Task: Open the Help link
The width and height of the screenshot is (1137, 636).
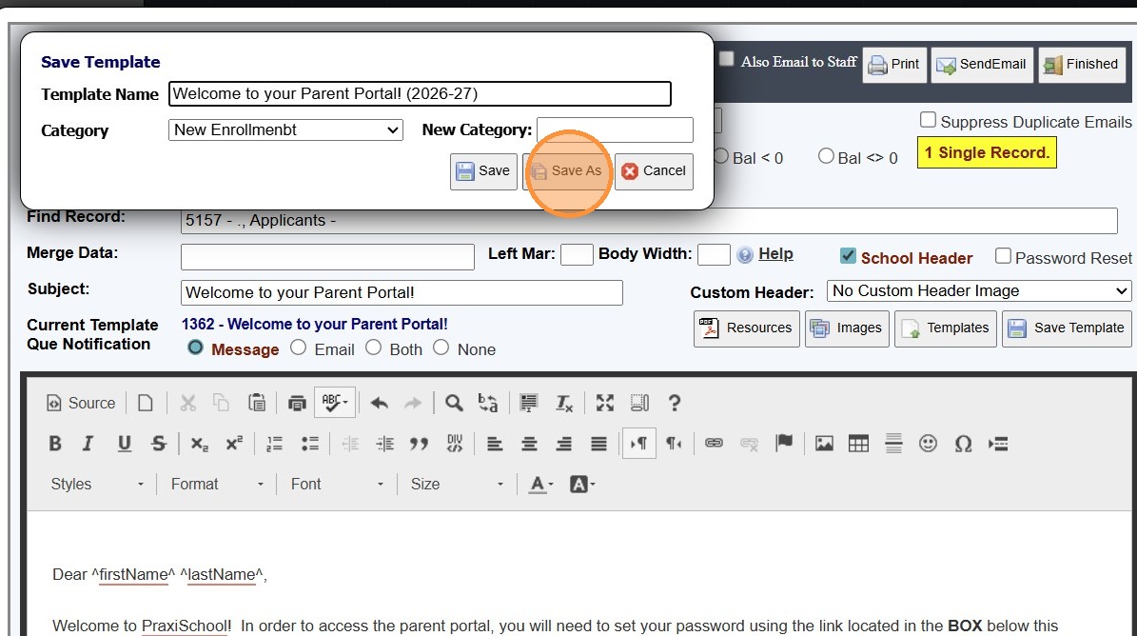Action: click(775, 254)
